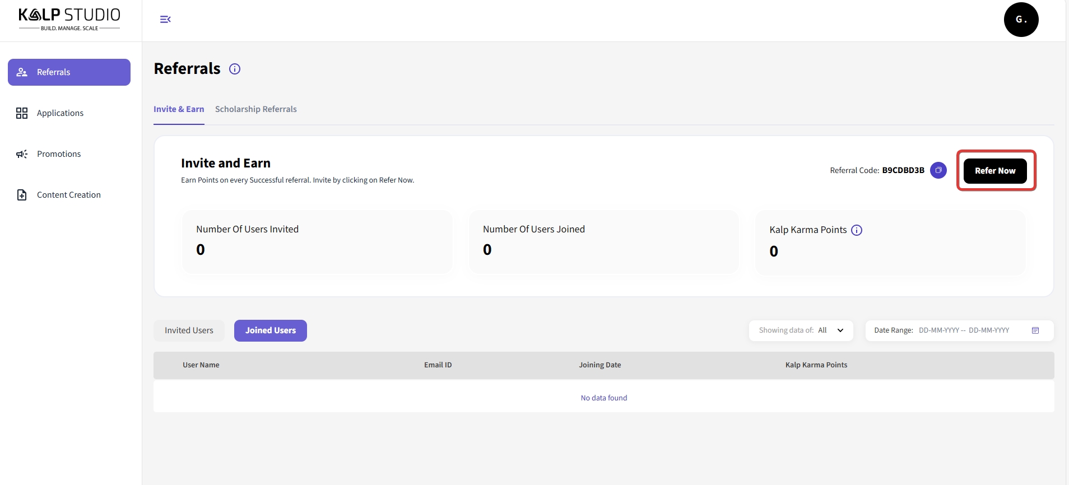The height and width of the screenshot is (485, 1069).
Task: Open the Referrals sidebar item
Action: 69,72
